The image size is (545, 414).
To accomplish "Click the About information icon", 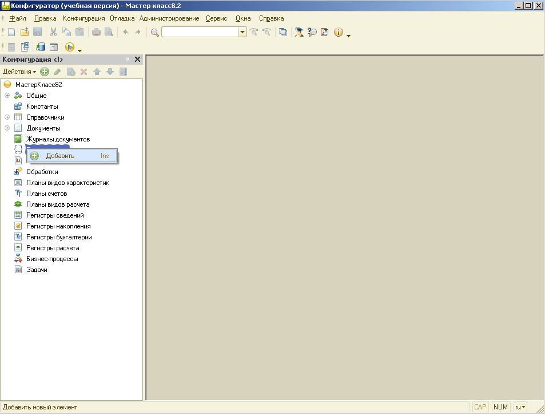I will pos(338,33).
